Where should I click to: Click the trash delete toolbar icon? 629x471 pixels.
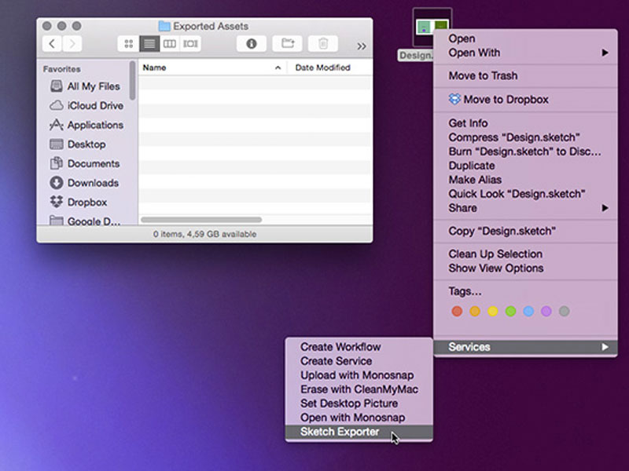(x=323, y=44)
